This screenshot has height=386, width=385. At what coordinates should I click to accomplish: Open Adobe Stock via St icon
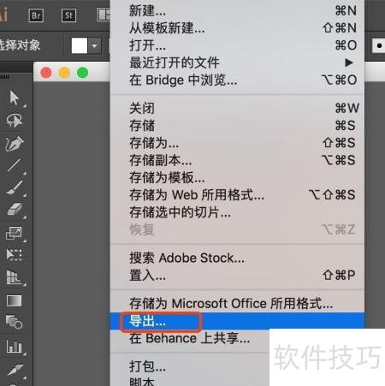[x=68, y=15]
